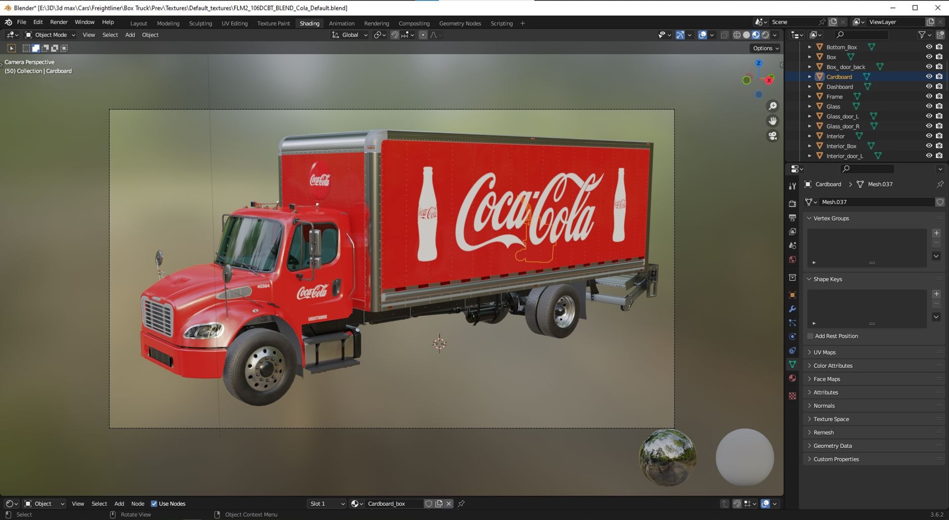Hide Bottom_Box object with eye icon
The height and width of the screenshot is (520, 949).
pos(929,47)
